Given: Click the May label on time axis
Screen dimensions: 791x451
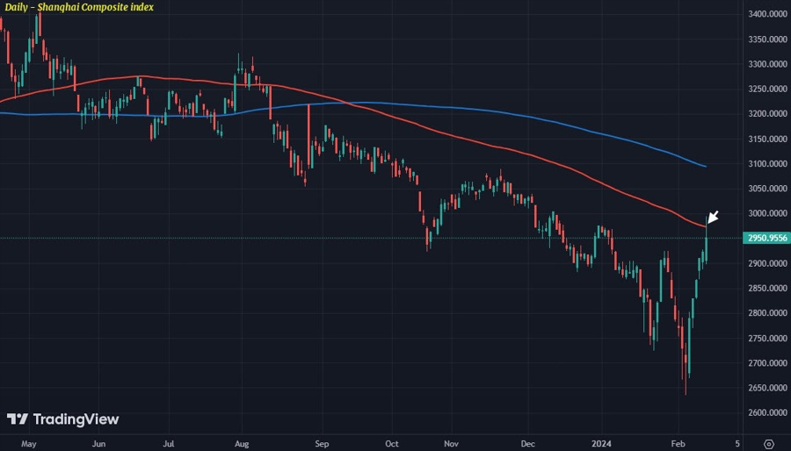Looking at the screenshot, I should pyautogui.click(x=29, y=444).
